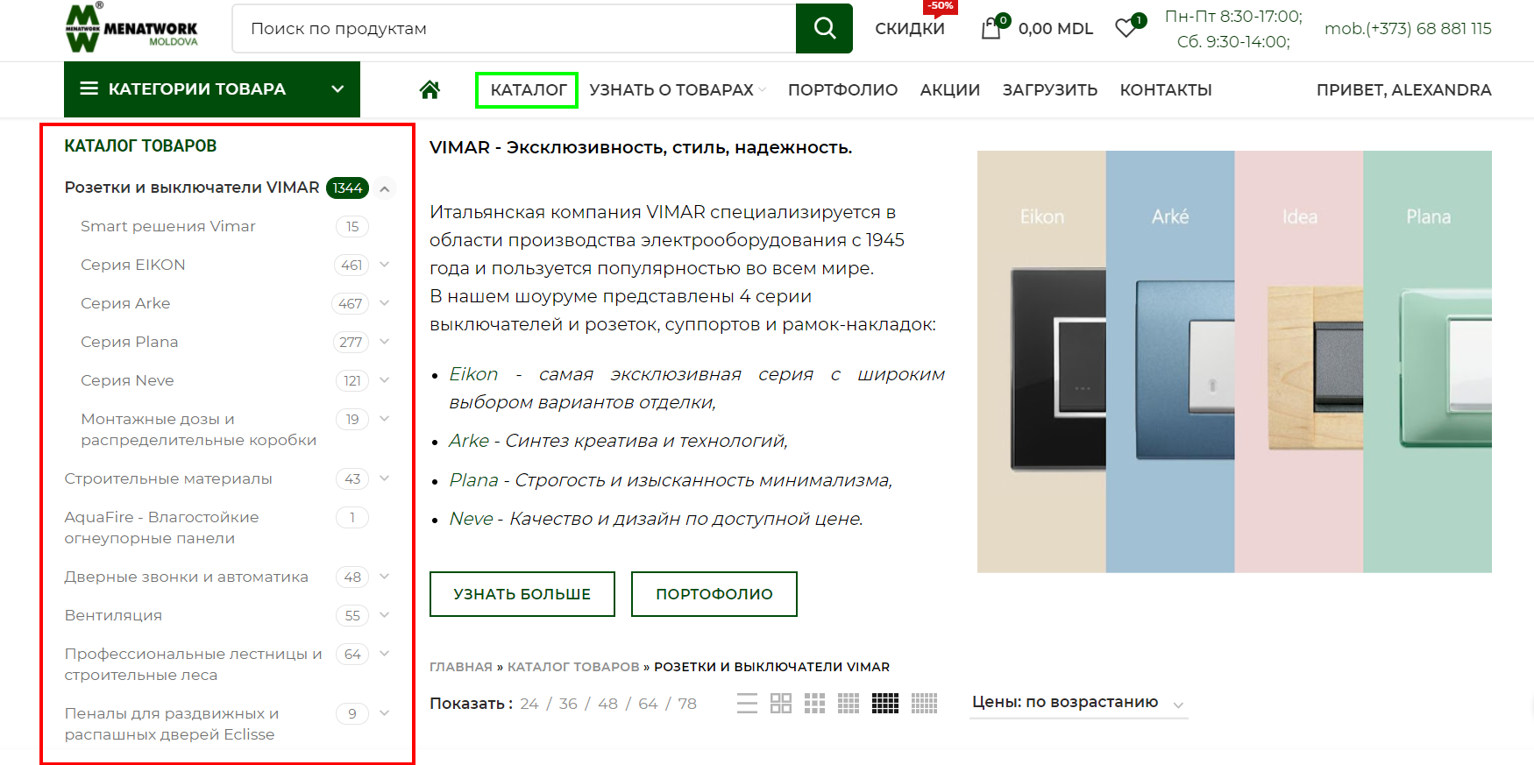This screenshot has width=1534, height=765.
Task: Expand the Пеналы Eclisse chevron
Action: point(384,713)
